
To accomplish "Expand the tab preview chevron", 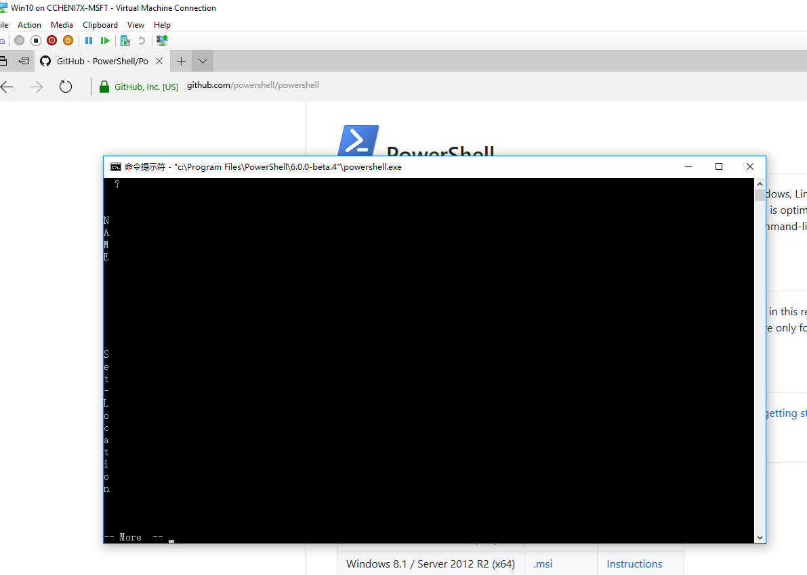I will [203, 62].
